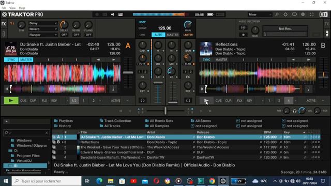Viewport: 331px width, 186px height.
Task: Toggle MASTER on deck A
Action: (26, 60)
